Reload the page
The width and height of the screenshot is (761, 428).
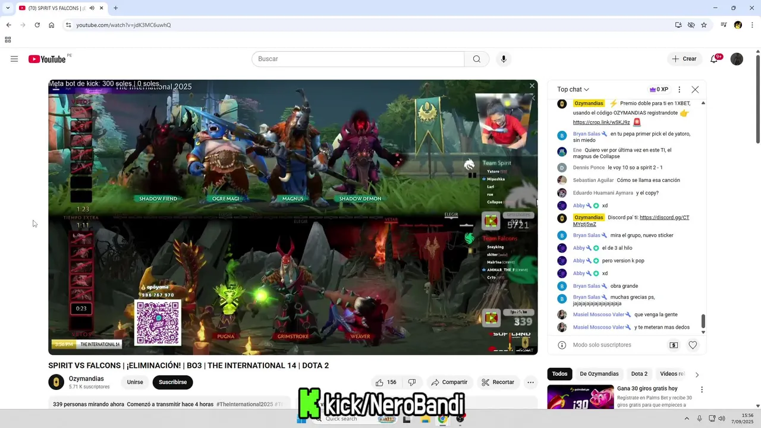coord(37,25)
